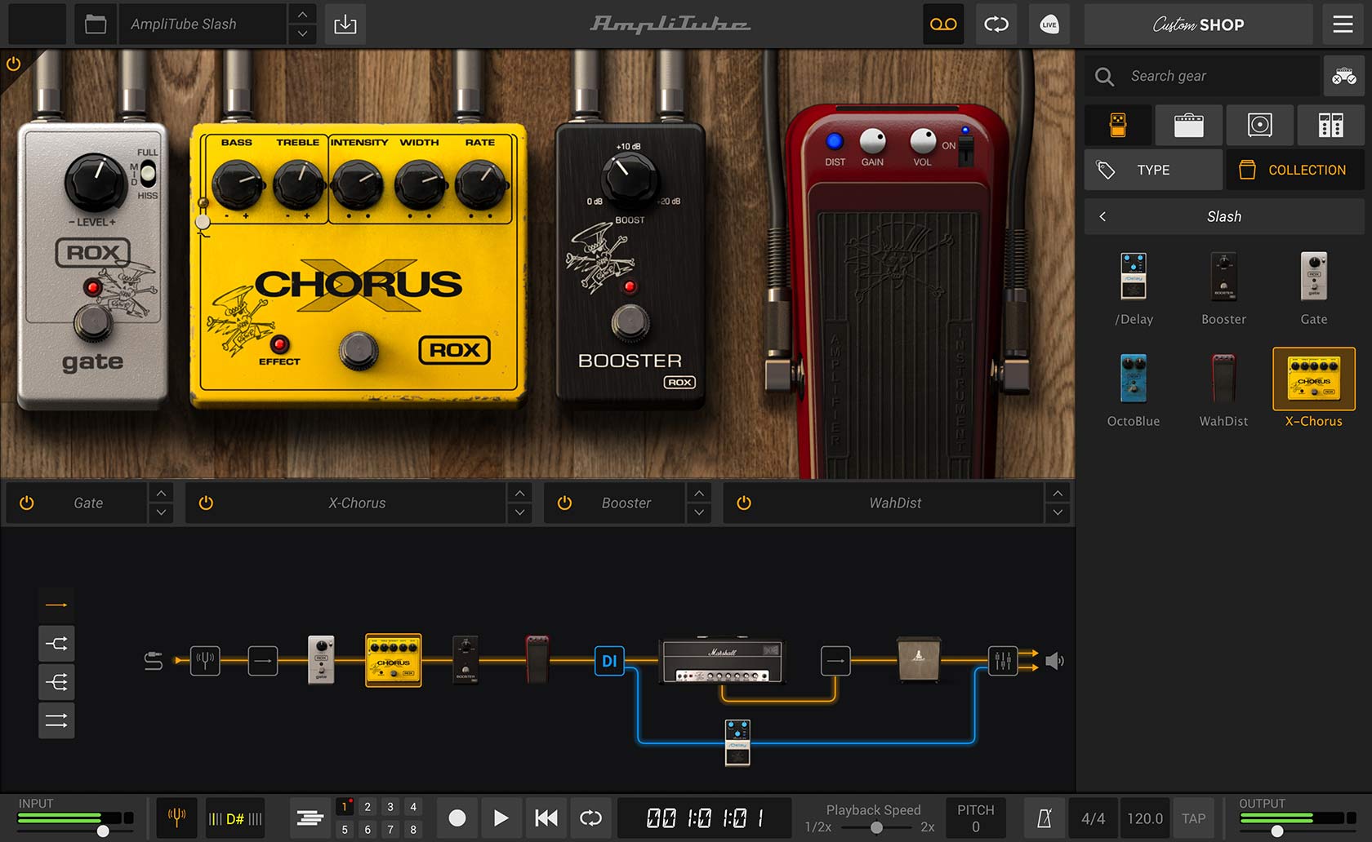This screenshot has width=1372, height=842.
Task: Click the Record button
Action: pyautogui.click(x=457, y=818)
